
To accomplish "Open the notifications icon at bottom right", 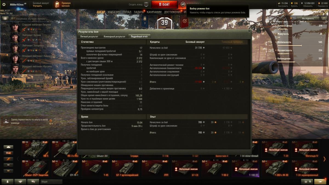I will pyautogui.click(x=320, y=181).
